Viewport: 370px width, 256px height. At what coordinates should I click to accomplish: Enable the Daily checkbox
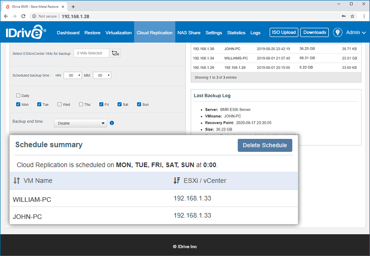point(18,95)
